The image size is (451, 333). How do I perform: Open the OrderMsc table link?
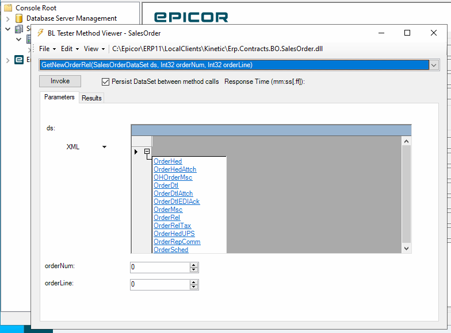tap(168, 210)
